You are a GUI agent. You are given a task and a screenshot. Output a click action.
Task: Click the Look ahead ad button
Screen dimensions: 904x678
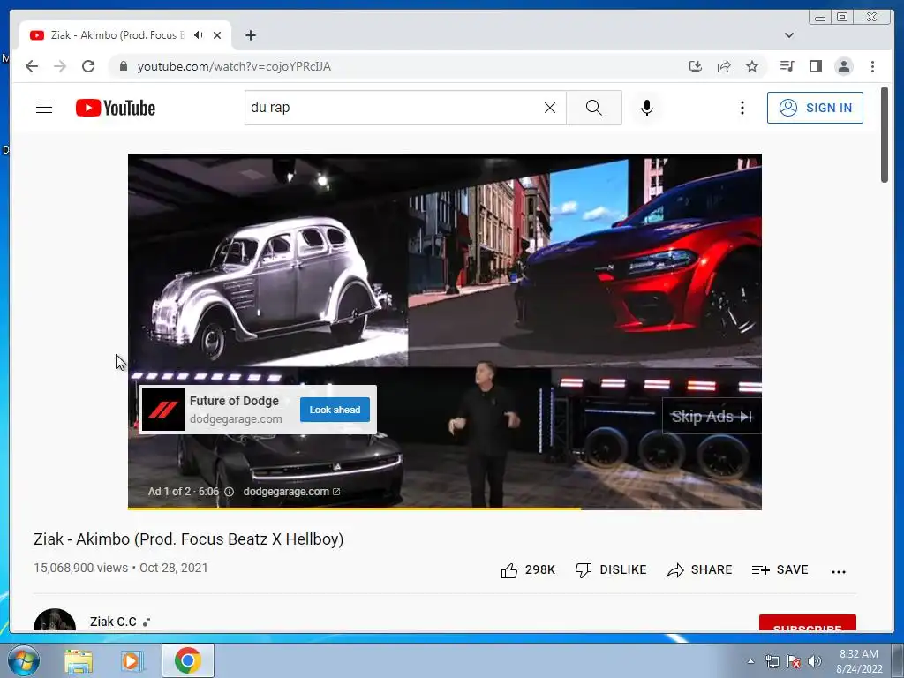click(x=335, y=410)
